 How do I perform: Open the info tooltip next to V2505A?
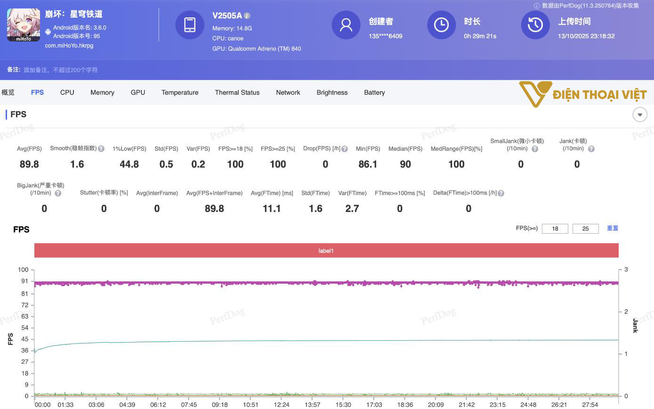coord(248,15)
